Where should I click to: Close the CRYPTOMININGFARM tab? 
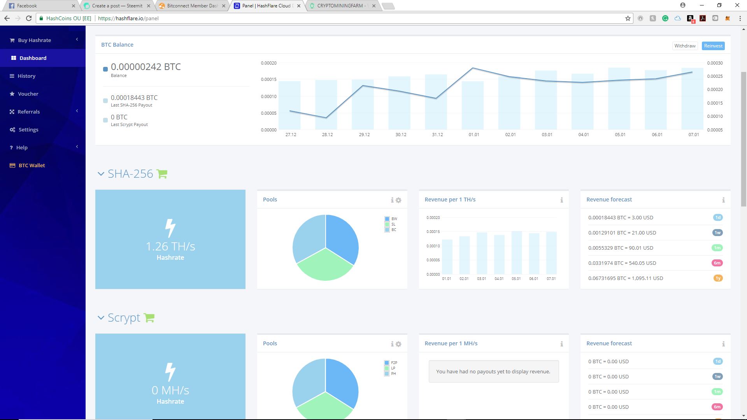[x=374, y=6]
